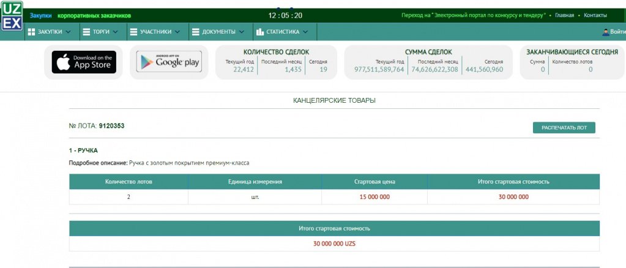Open the Контакты link
This screenshot has height=268, width=626.
click(x=595, y=15)
